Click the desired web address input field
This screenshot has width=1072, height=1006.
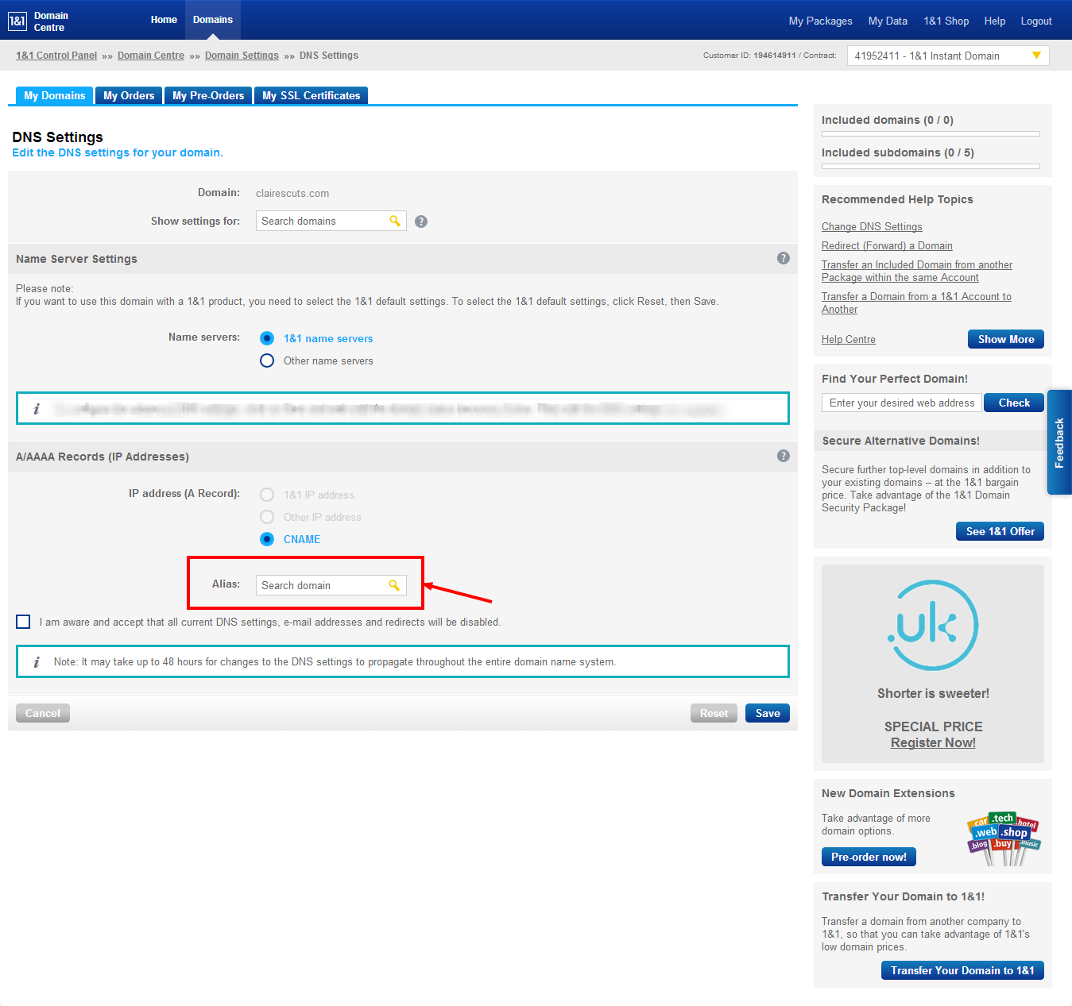(901, 403)
